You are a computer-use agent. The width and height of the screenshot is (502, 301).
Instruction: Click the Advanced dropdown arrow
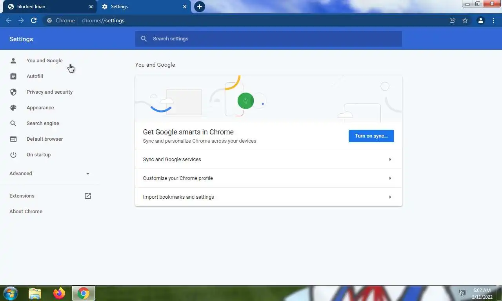88,174
